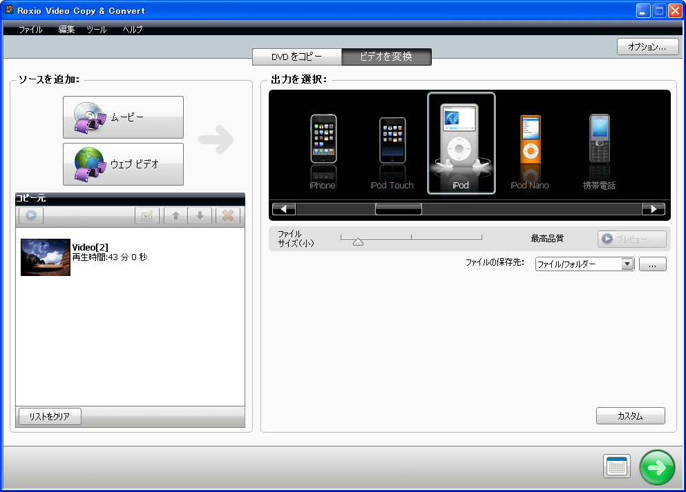Choose iPhone as output device
686x492 pixels.
click(323, 152)
